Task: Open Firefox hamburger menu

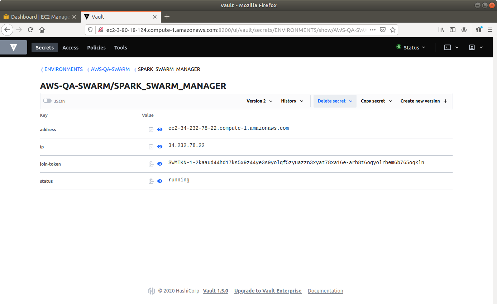Action: click(x=490, y=30)
